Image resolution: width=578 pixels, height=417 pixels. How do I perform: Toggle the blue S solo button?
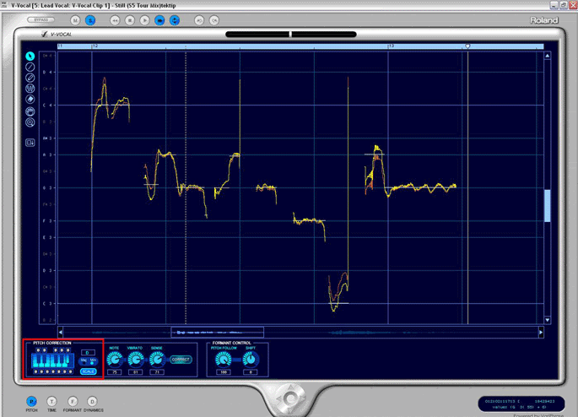[x=90, y=20]
